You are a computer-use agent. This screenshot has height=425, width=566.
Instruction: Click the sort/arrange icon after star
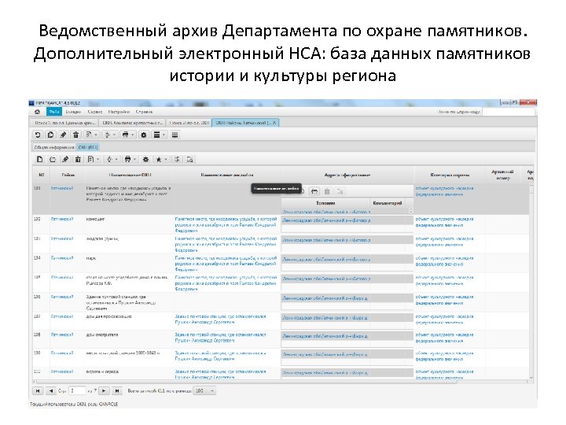pos(177,159)
